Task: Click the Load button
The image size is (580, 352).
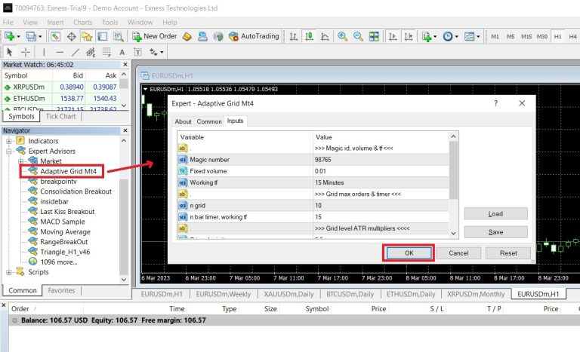Action: (495, 213)
